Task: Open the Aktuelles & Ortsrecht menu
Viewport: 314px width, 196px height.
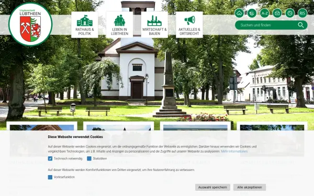Action: [189, 25]
